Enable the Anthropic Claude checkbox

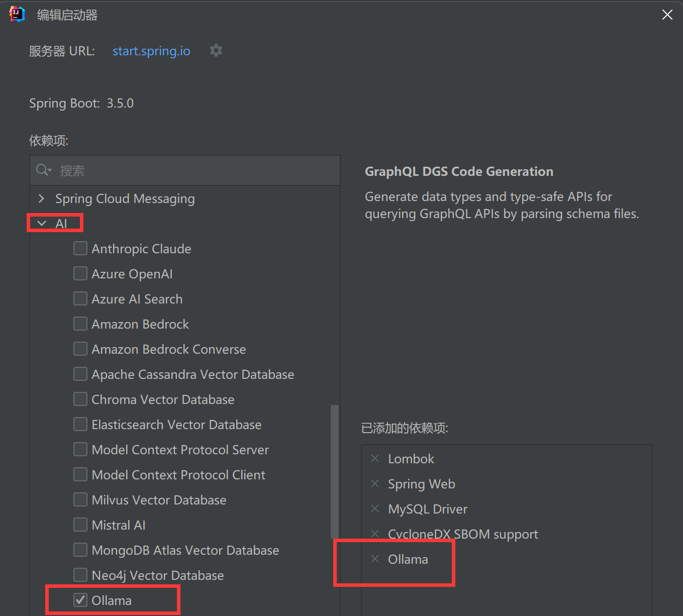click(x=80, y=248)
